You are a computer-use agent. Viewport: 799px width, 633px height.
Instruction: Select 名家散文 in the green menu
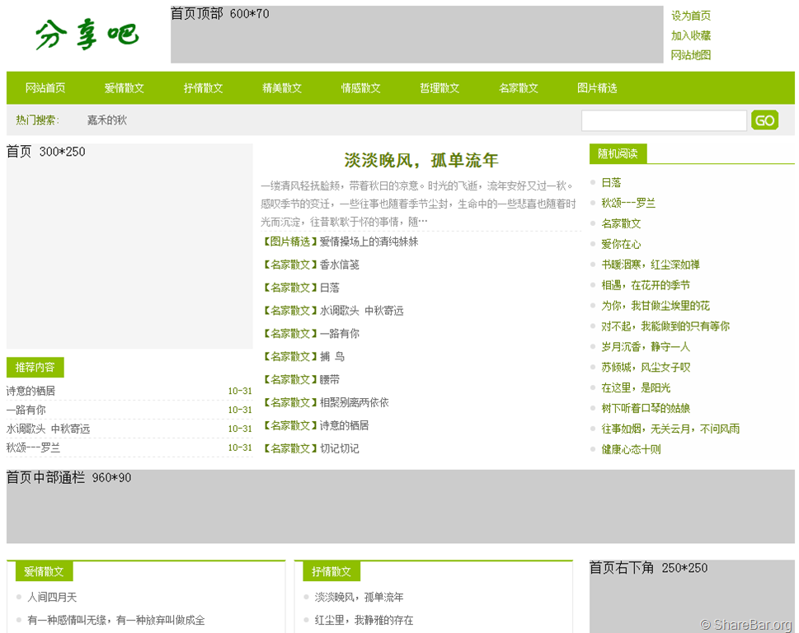point(519,88)
